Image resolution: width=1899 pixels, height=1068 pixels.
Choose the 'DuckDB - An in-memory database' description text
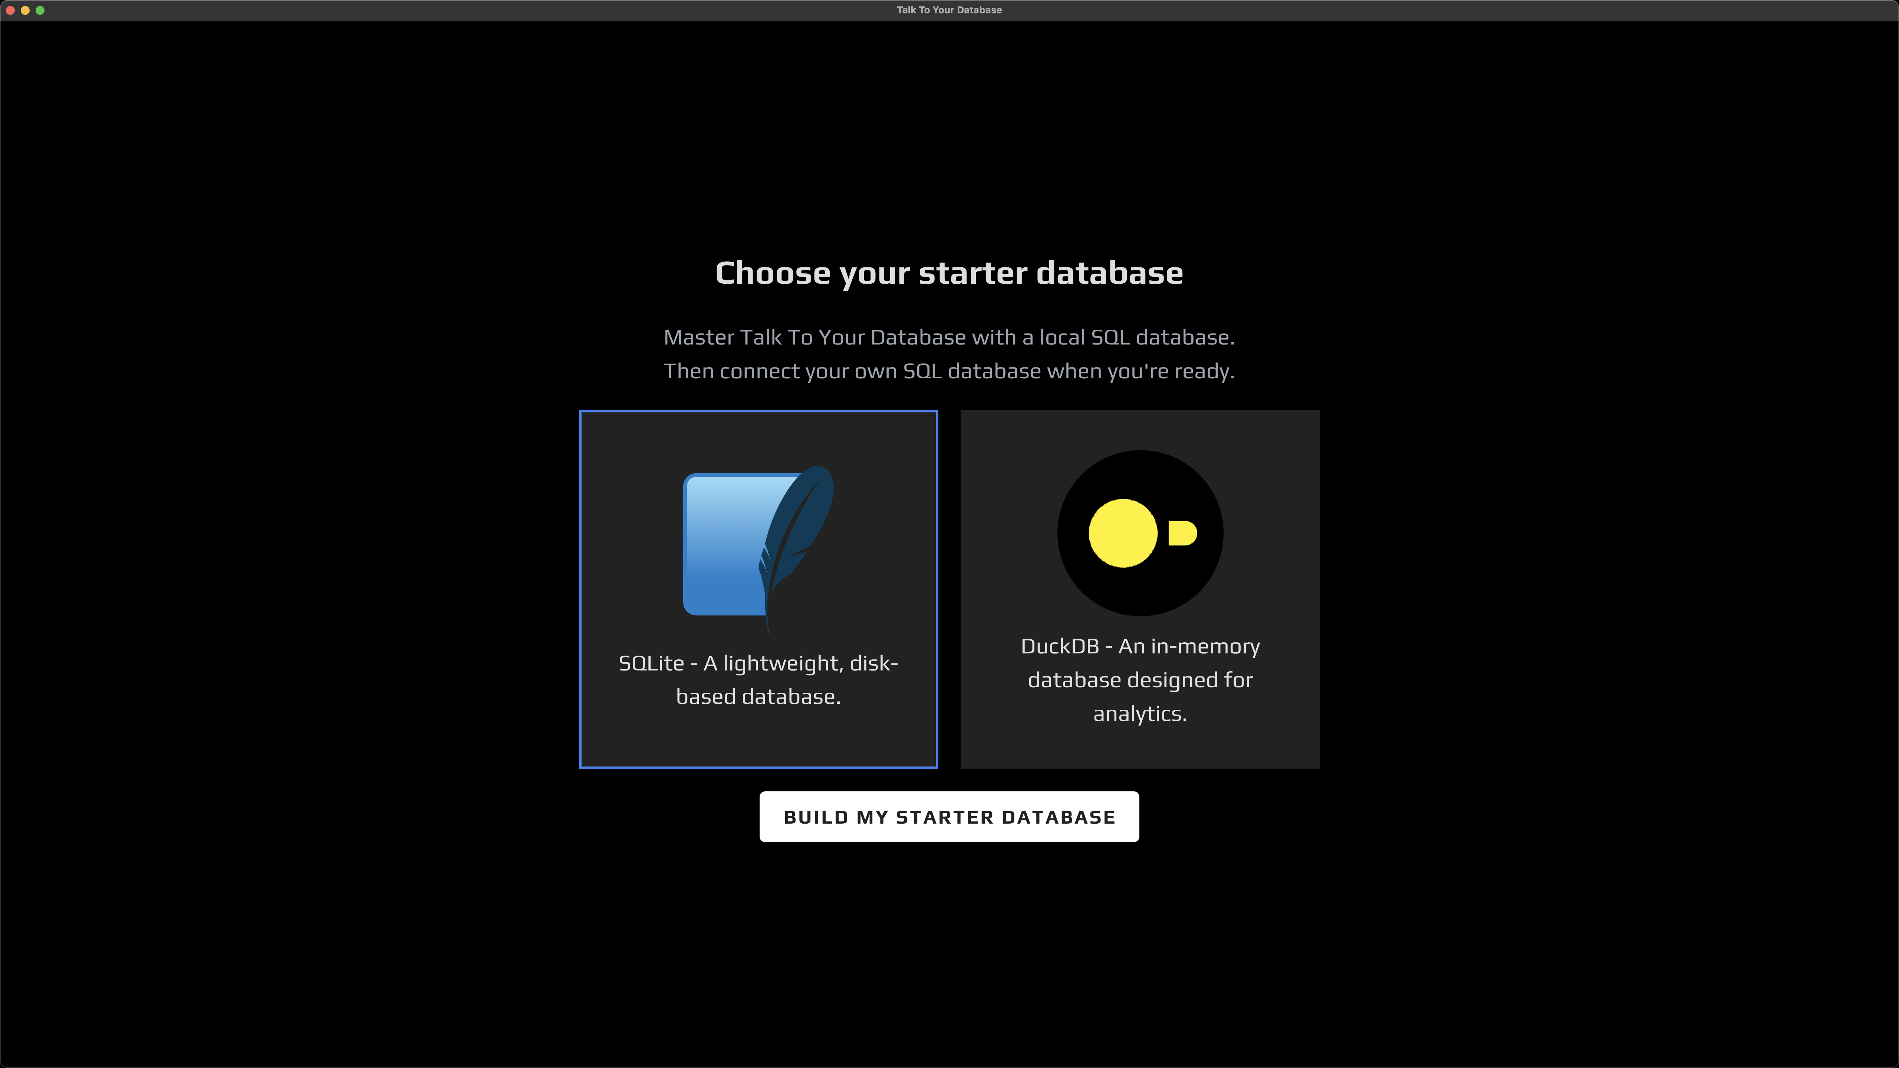pos(1140,680)
